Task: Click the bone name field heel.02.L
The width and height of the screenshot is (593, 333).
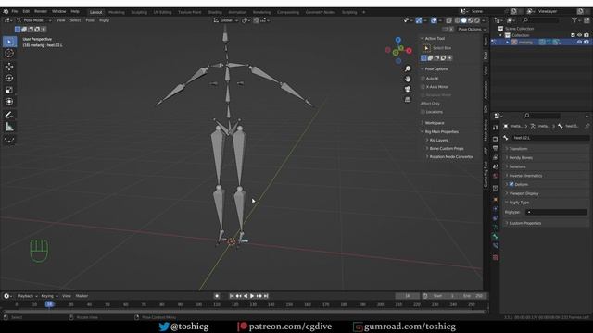Action: pos(550,138)
